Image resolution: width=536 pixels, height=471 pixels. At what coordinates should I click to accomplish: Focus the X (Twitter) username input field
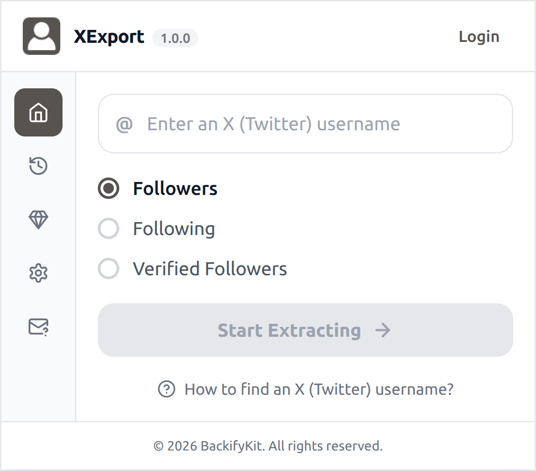tap(306, 124)
